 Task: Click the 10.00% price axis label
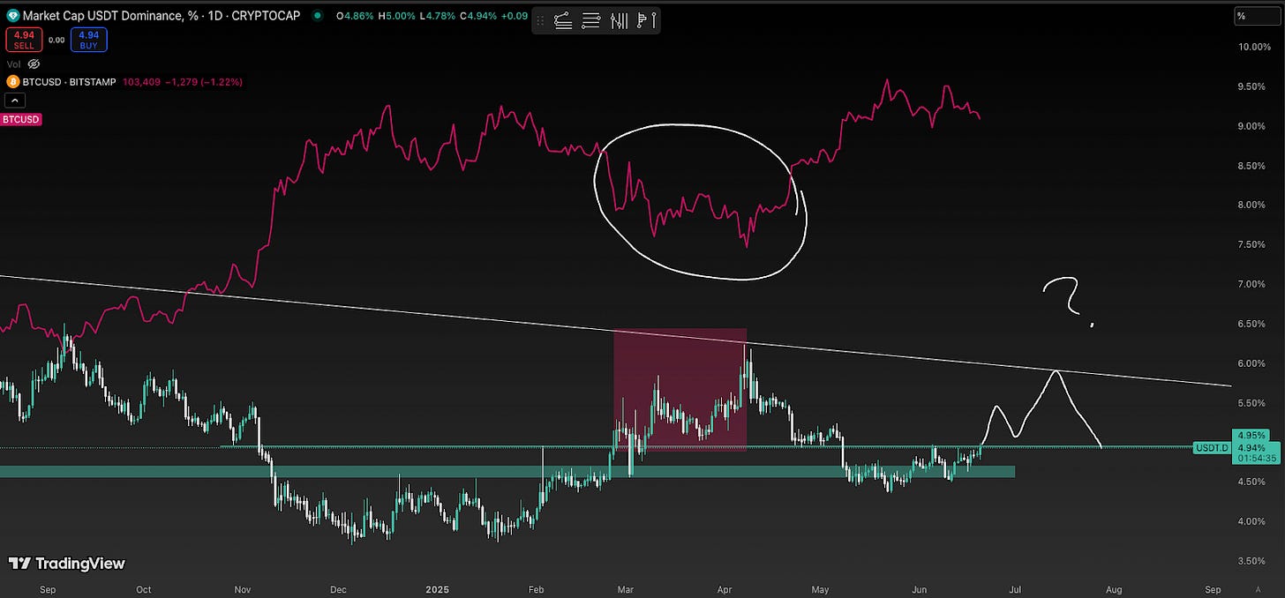(1256, 47)
